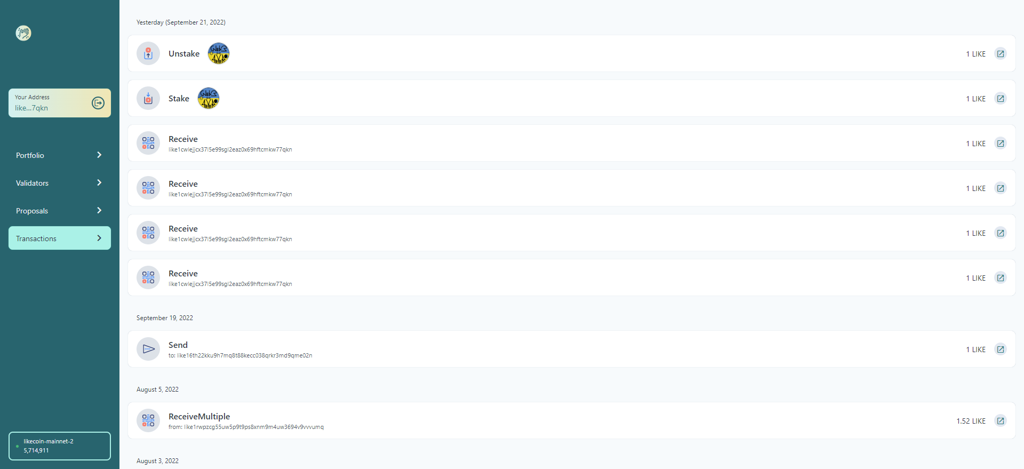
Task: Click the Unstake label
Action: 184,53
